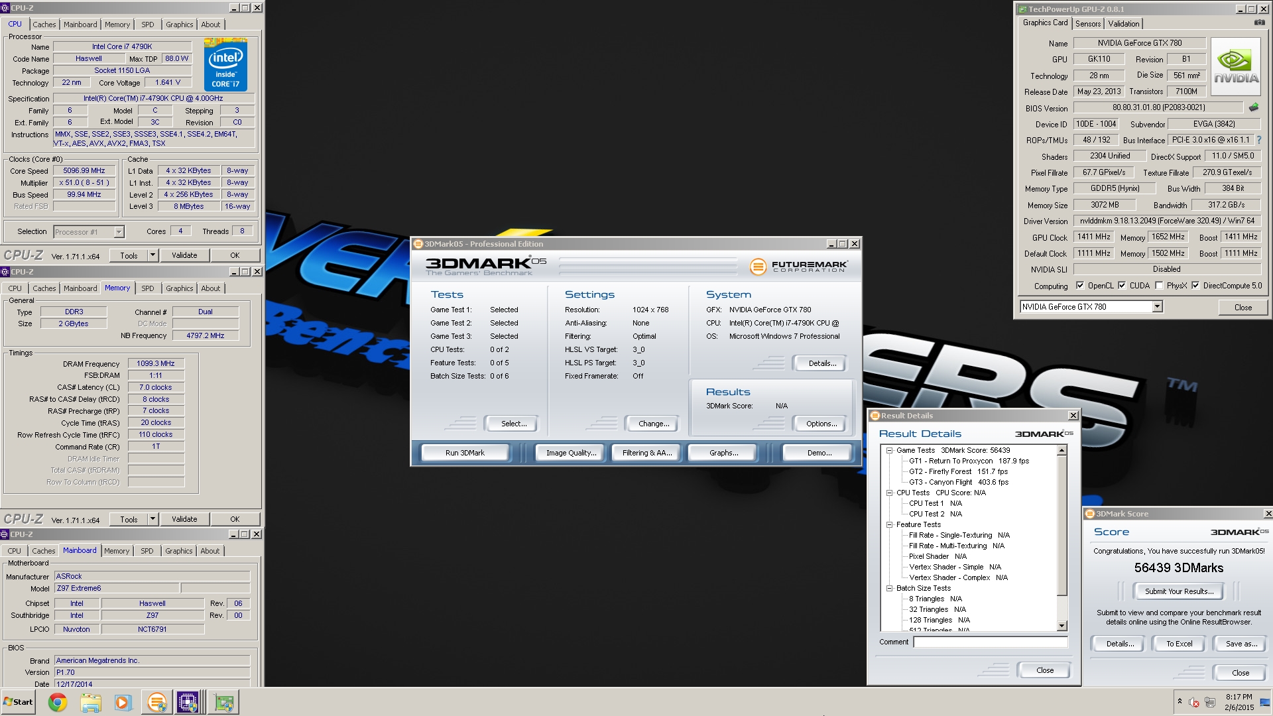
Task: Open Windows Explorer from the taskbar
Action: [x=91, y=702]
